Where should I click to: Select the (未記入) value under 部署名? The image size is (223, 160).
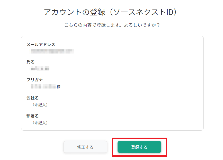tap(40, 123)
